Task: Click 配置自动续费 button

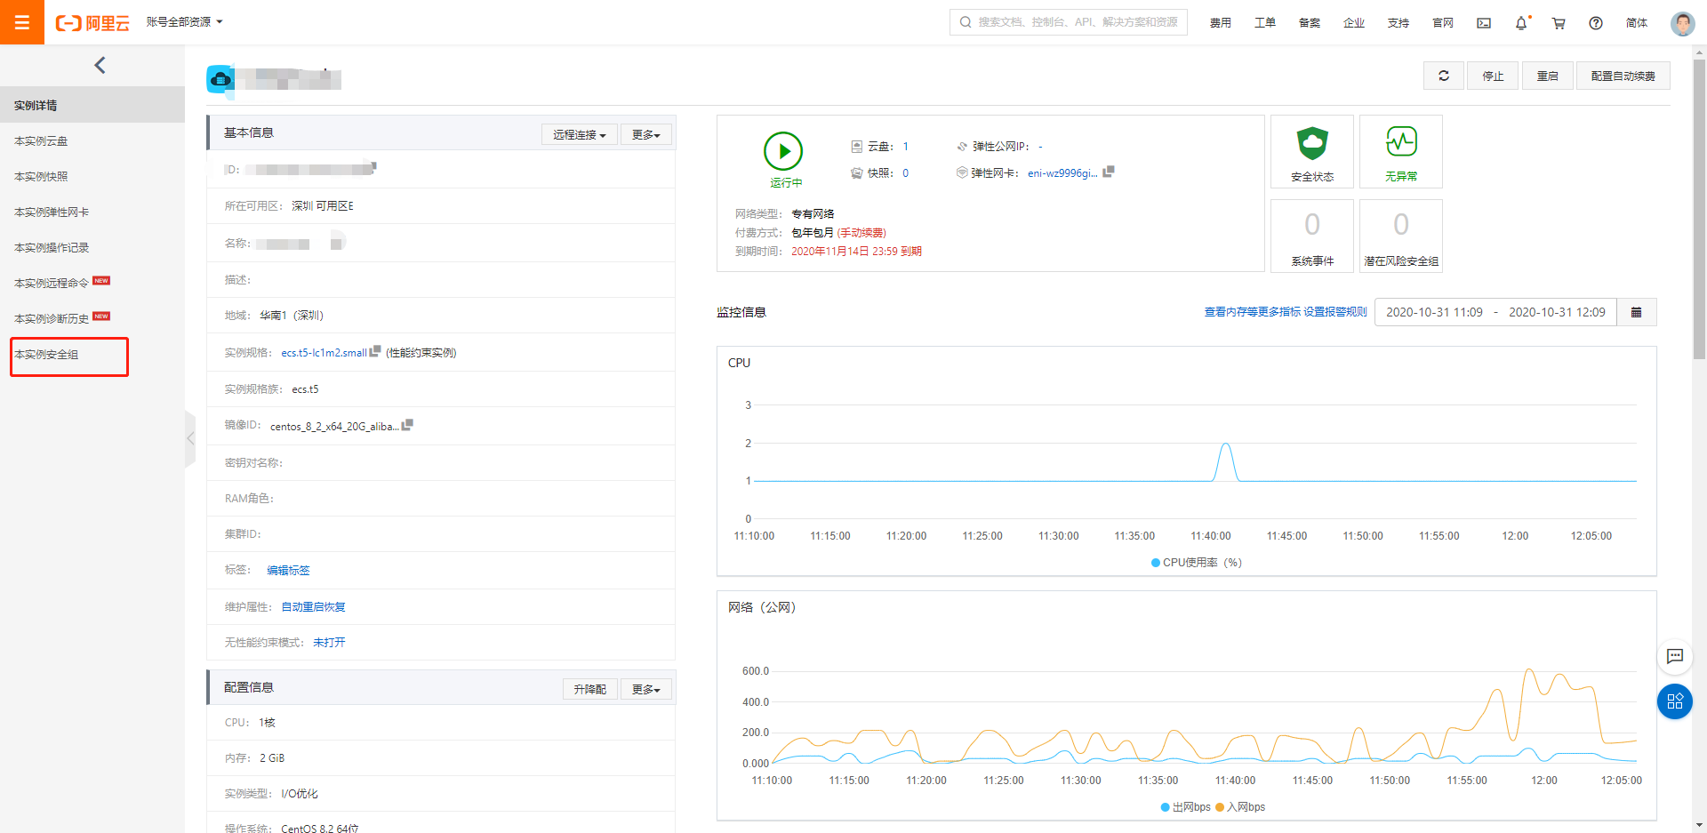Action: pos(1623,76)
